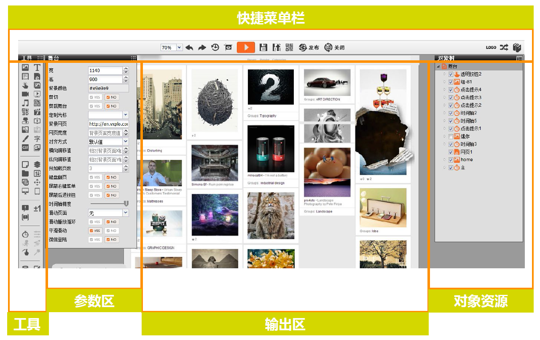The width and height of the screenshot is (540, 340).
Task: Select the video camera tool
Action: point(25,94)
